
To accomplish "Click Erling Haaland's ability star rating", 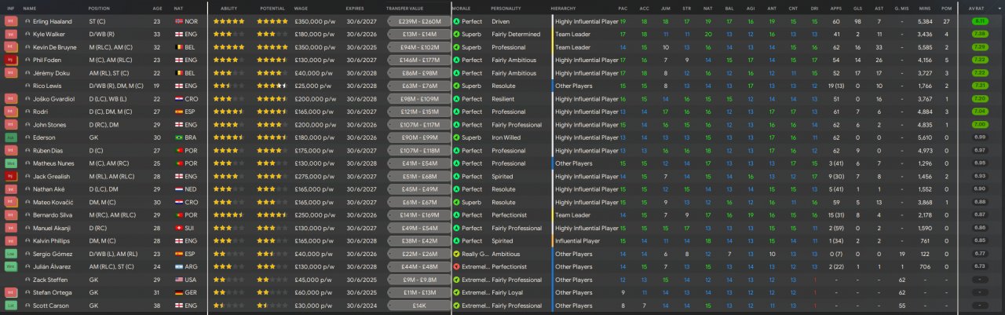I will [x=228, y=21].
